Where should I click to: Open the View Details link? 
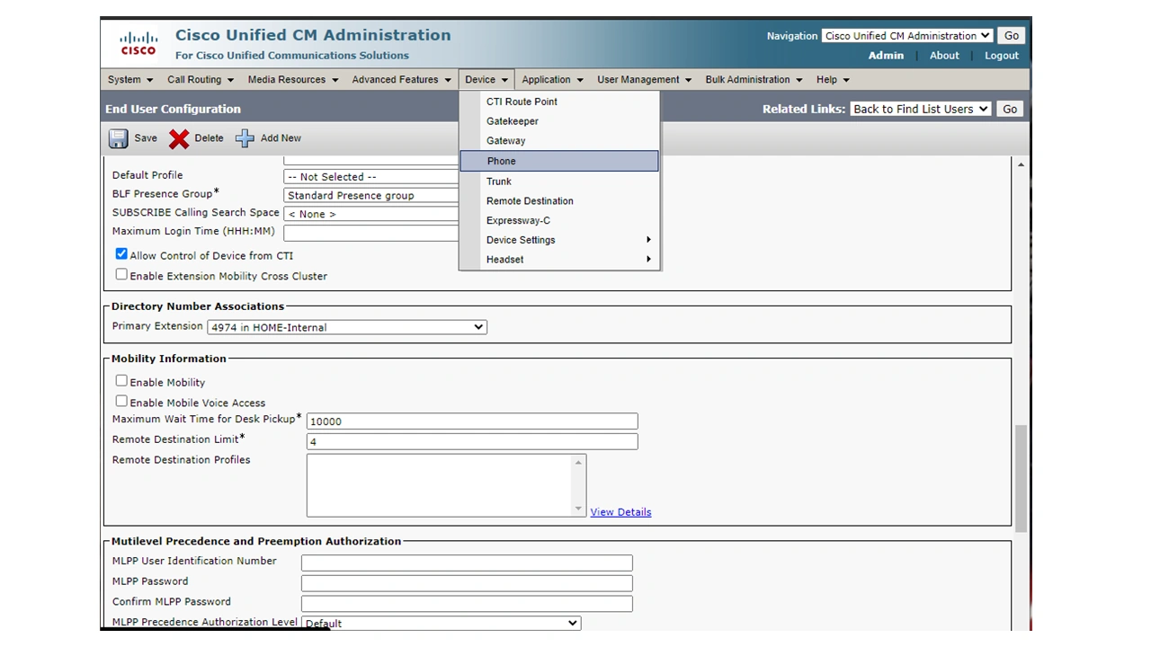pyautogui.click(x=620, y=512)
